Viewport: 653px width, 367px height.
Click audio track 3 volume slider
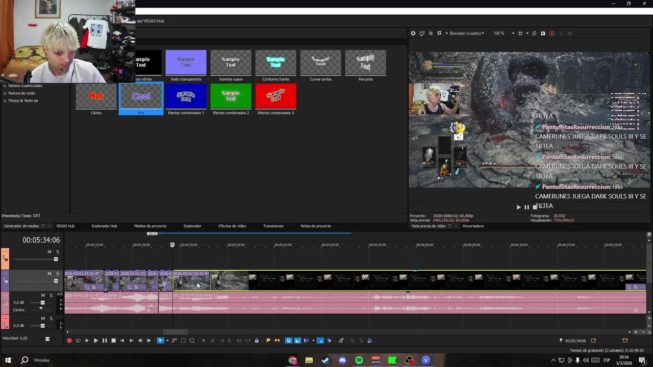click(42, 302)
